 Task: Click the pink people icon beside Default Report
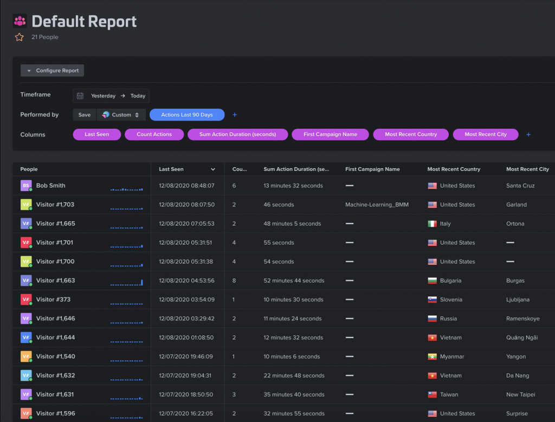click(x=20, y=21)
